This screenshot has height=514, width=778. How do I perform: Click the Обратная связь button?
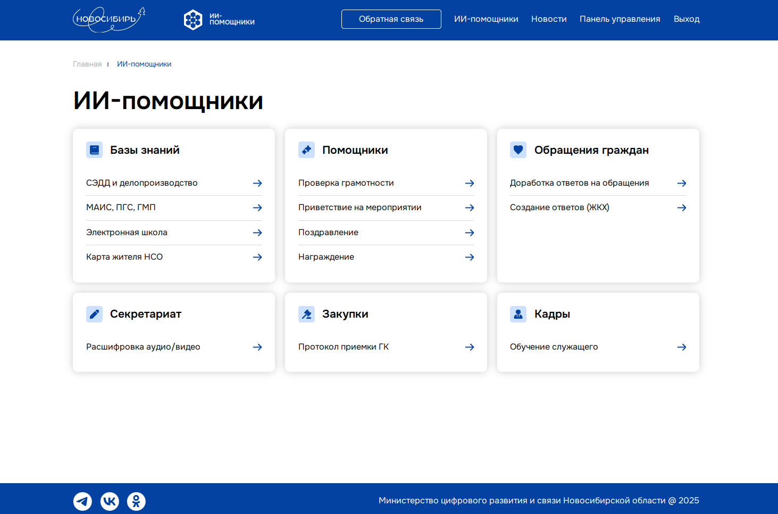coord(391,19)
